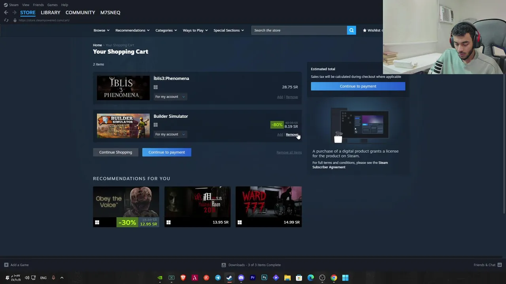
Task: Click the Windows Start button
Action: (345, 278)
